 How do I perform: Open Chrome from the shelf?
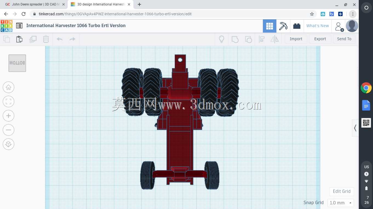(x=366, y=88)
